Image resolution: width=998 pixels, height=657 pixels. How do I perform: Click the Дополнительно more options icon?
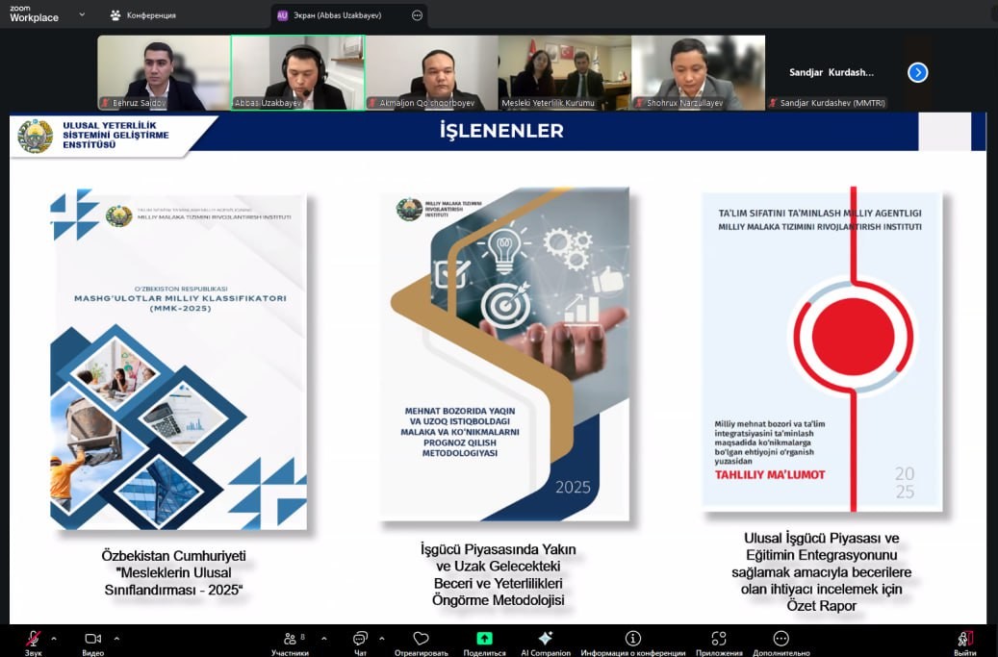[x=781, y=640]
